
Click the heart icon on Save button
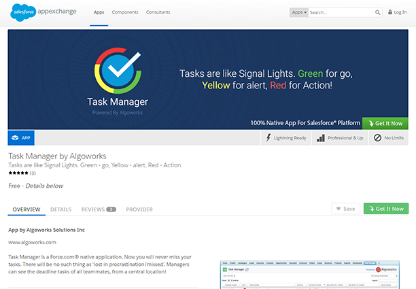pos(339,209)
